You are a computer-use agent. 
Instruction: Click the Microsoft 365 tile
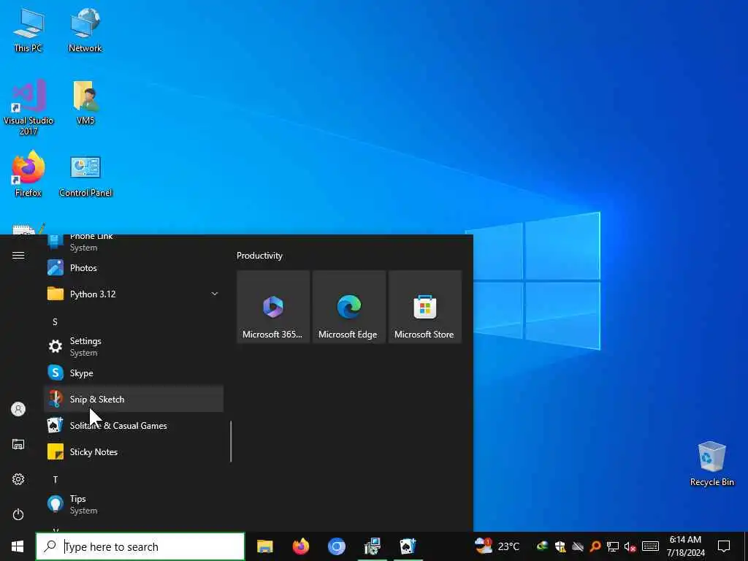click(x=273, y=307)
